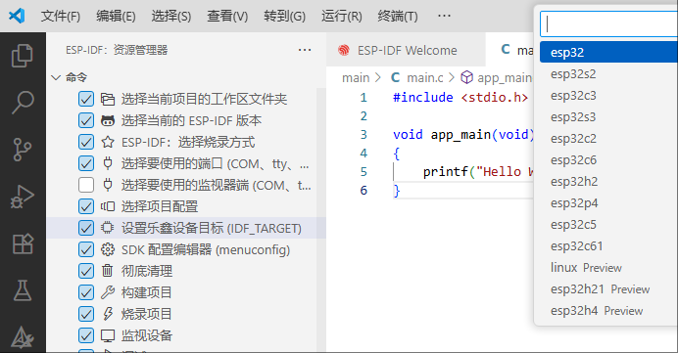Open the Extensions view
Screen dimensions: 678x353
(x=23, y=243)
